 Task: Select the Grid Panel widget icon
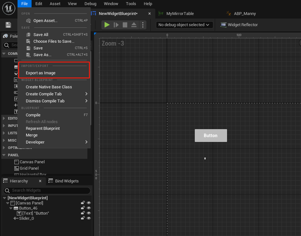coord(16,168)
